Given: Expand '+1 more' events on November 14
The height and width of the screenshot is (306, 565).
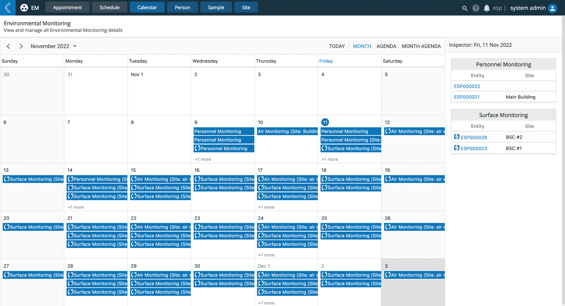Looking at the screenshot, I should coord(76,207).
